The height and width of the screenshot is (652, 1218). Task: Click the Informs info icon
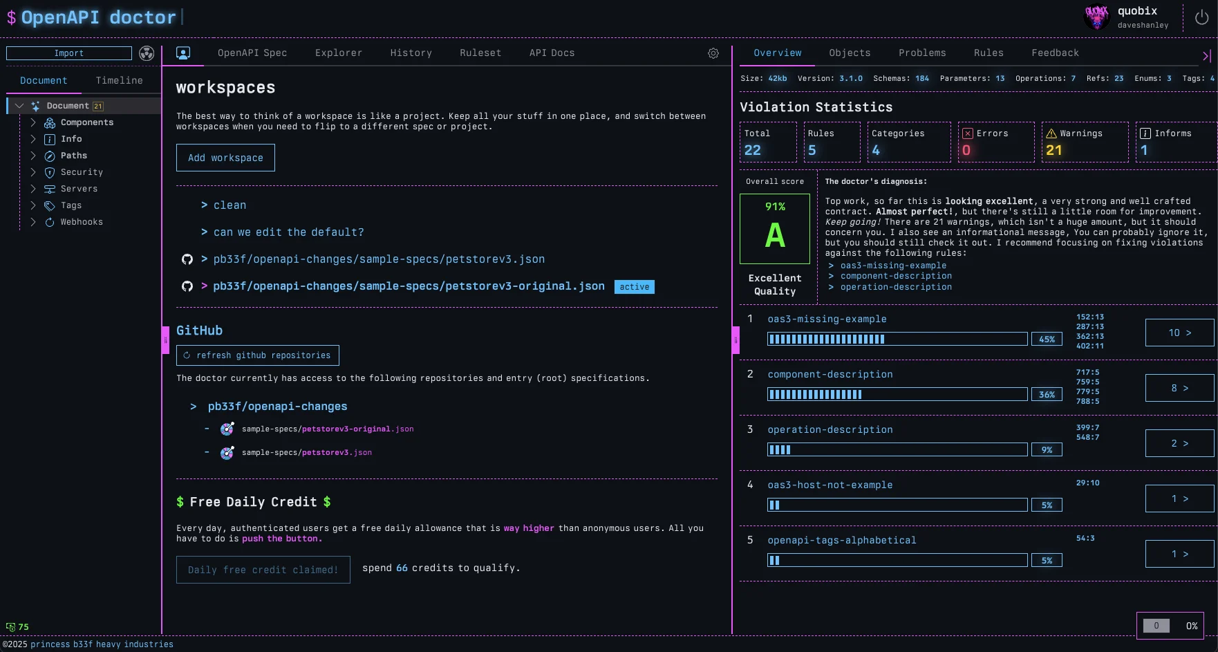coord(1145,133)
